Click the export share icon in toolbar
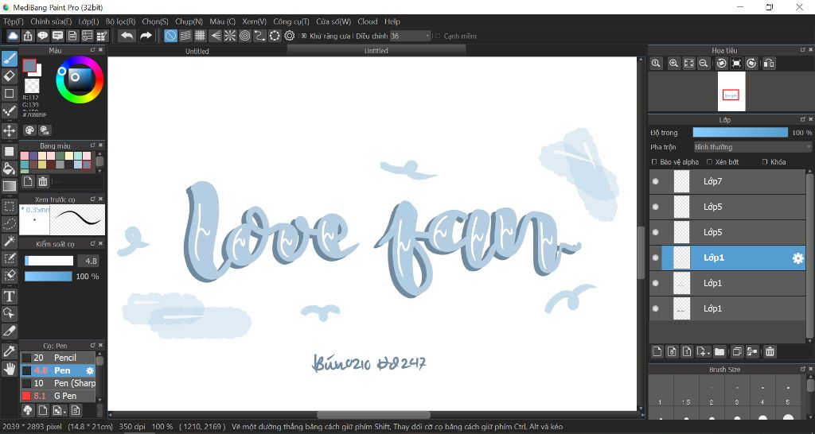The image size is (815, 434). (x=28, y=36)
